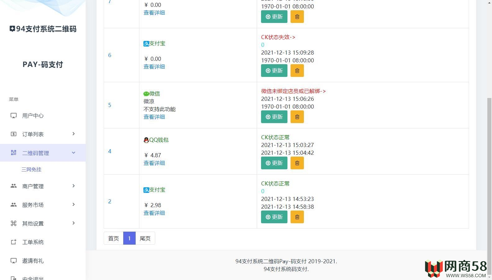Open the 邀请有礼 menu item
This screenshot has height=280, width=492.
click(43, 260)
